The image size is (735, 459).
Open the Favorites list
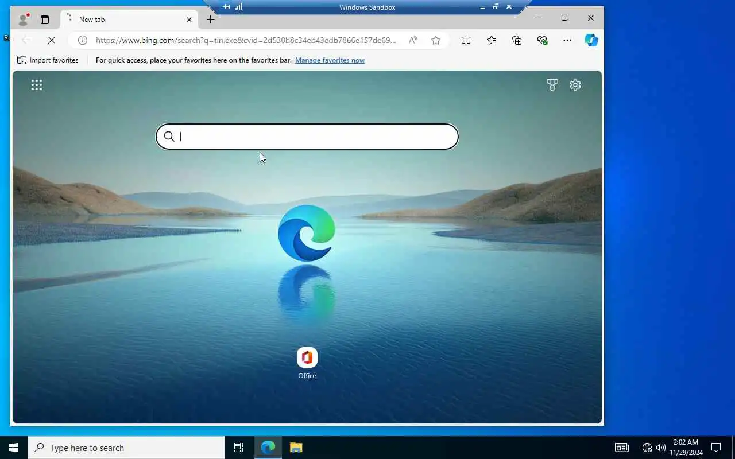[x=492, y=40]
